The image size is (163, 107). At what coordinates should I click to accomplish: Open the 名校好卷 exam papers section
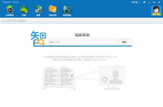coord(53,11)
